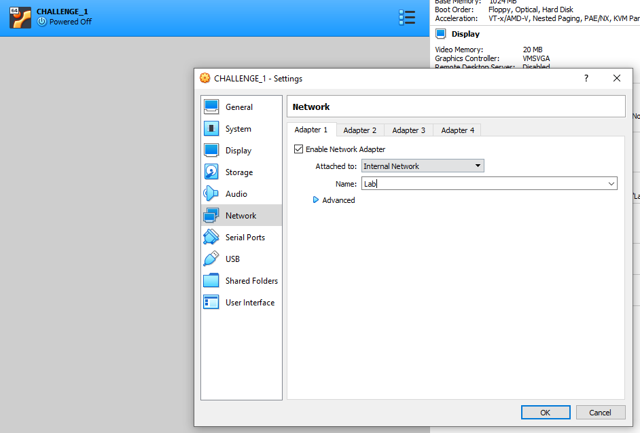Open Serial Ports settings icon
Image resolution: width=640 pixels, height=433 pixels.
pyautogui.click(x=211, y=238)
